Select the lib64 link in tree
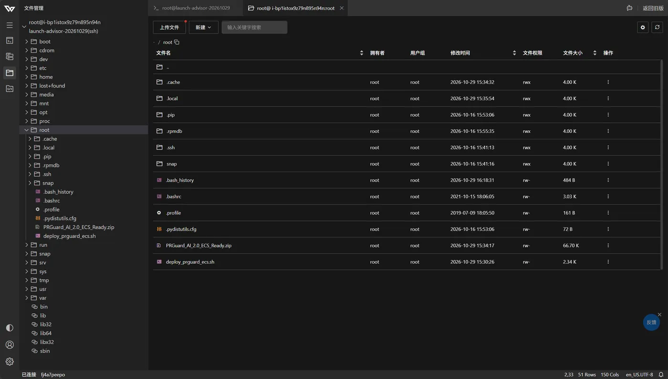The image size is (668, 379). pos(46,333)
